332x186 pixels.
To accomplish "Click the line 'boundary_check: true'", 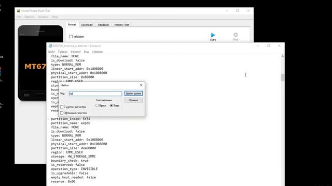I will click(x=70, y=161).
